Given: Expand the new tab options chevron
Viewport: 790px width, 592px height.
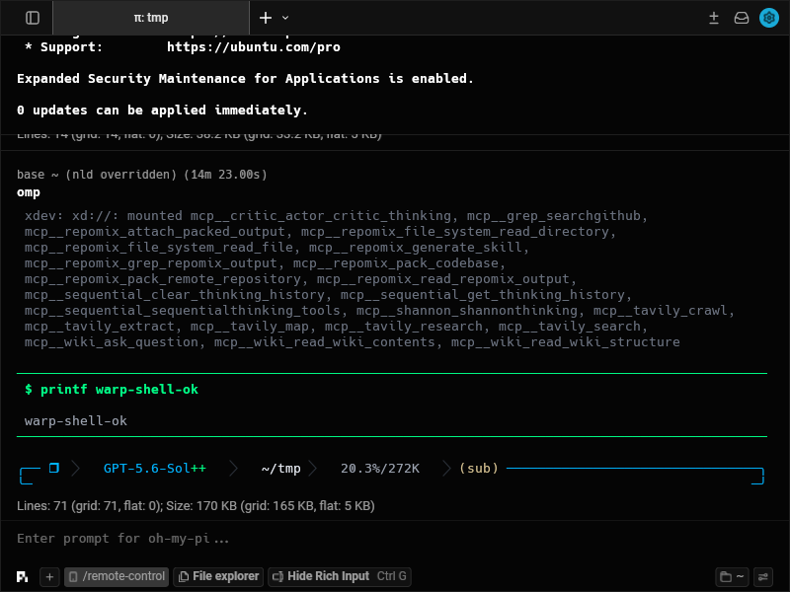Looking at the screenshot, I should pyautogui.click(x=285, y=18).
